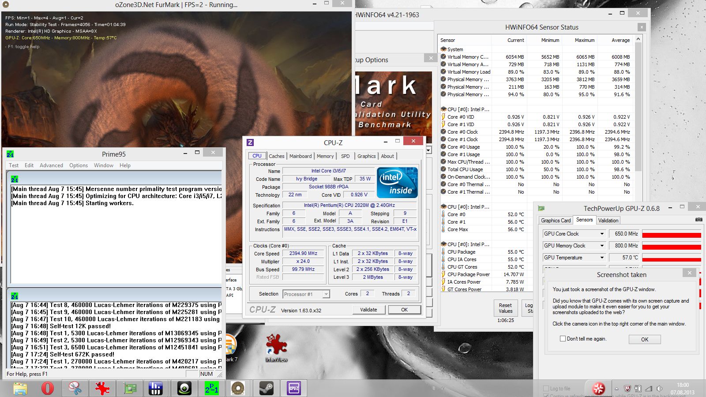
Task: Click the GPU Core Clock red graph bar
Action: tap(672, 235)
